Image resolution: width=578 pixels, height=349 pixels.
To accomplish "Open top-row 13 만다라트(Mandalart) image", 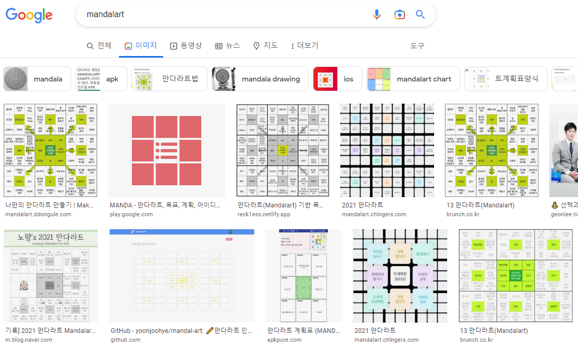I will tap(492, 150).
